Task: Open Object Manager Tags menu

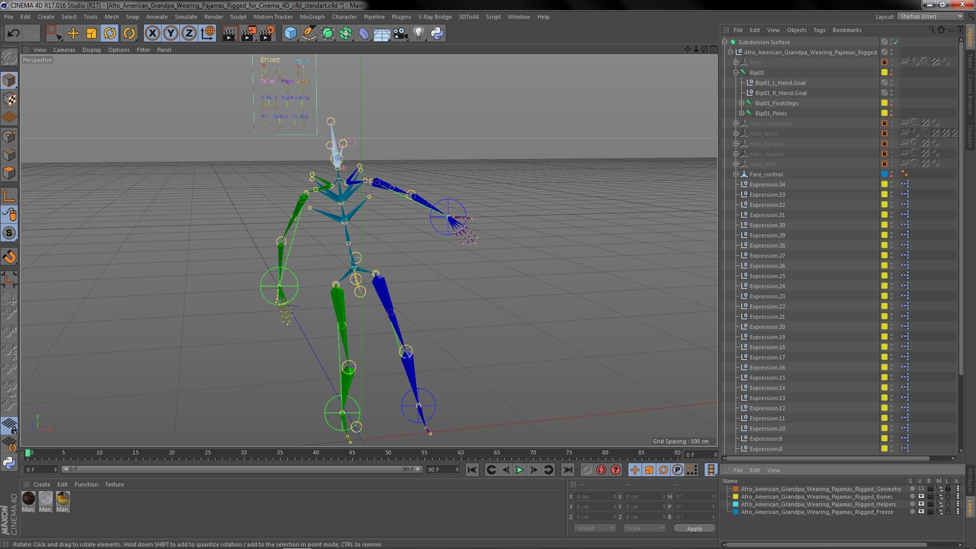Action: click(x=819, y=30)
